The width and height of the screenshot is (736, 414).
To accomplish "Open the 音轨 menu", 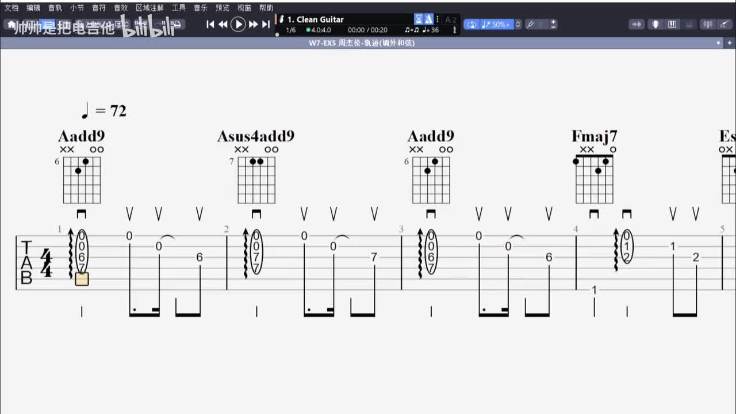I will pyautogui.click(x=55, y=8).
